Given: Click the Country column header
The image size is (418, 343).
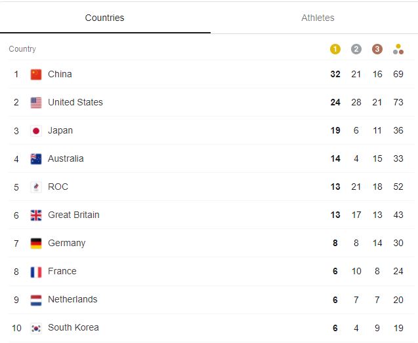Looking at the screenshot, I should click(x=22, y=49).
